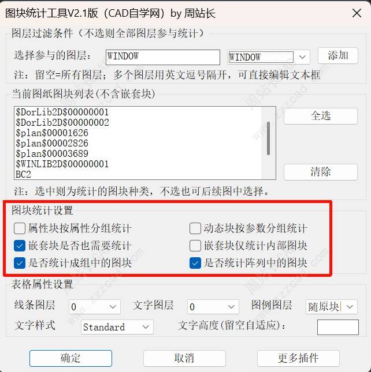This screenshot has width=371, height=372.
Task: Open 更多插件 button
Action: [x=298, y=358]
